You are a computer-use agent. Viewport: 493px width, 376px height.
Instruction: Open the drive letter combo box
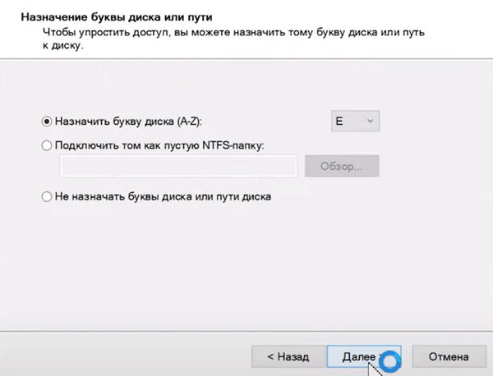click(x=354, y=122)
